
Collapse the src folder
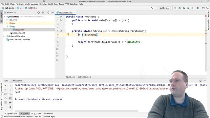(7, 26)
